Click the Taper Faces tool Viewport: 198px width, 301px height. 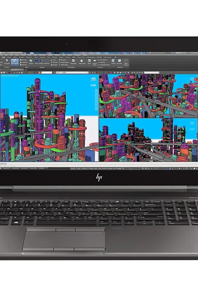coord(82,62)
